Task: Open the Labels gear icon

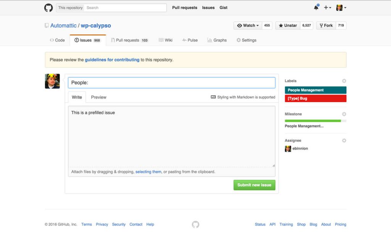Action: pos(344,81)
